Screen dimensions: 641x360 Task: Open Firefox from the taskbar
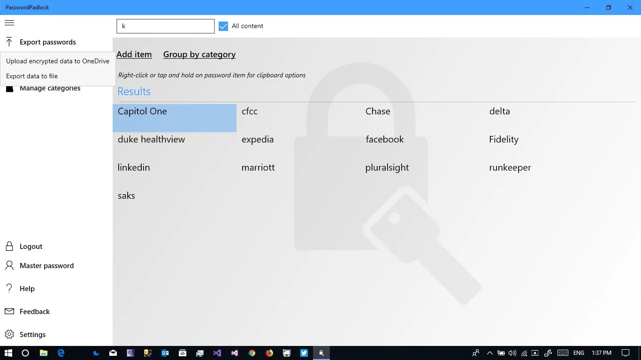coord(269,353)
